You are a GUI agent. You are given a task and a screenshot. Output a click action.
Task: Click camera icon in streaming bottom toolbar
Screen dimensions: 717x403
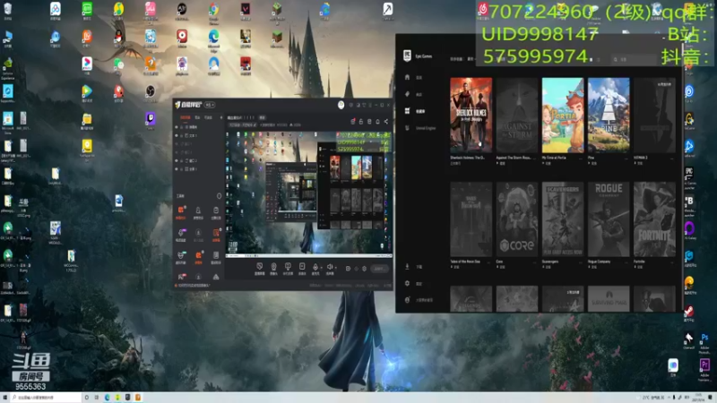click(x=273, y=266)
